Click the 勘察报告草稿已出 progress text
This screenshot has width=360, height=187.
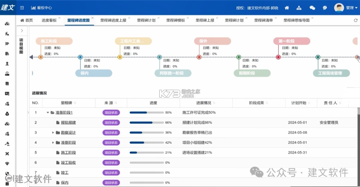pyautogui.click(x=197, y=133)
